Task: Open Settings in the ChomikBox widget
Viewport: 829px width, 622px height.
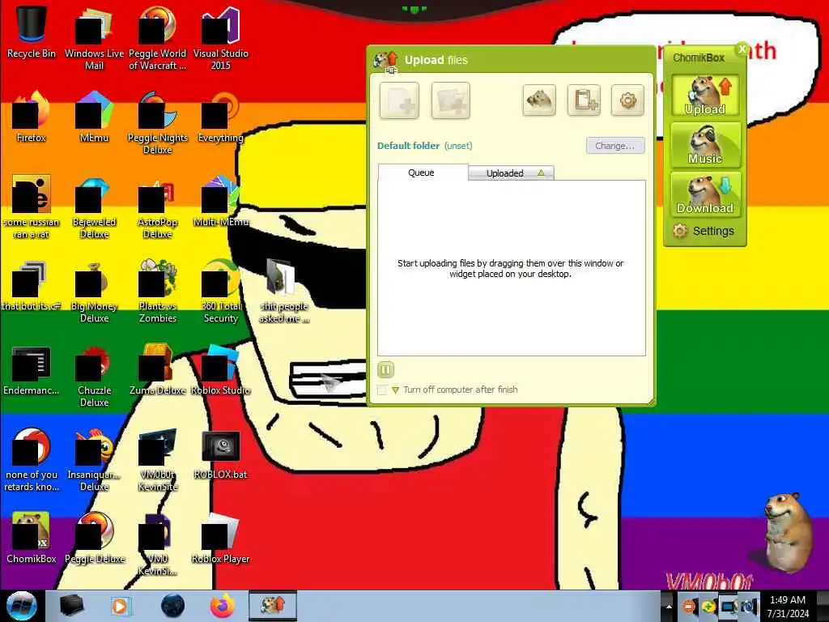Action: [x=704, y=231]
